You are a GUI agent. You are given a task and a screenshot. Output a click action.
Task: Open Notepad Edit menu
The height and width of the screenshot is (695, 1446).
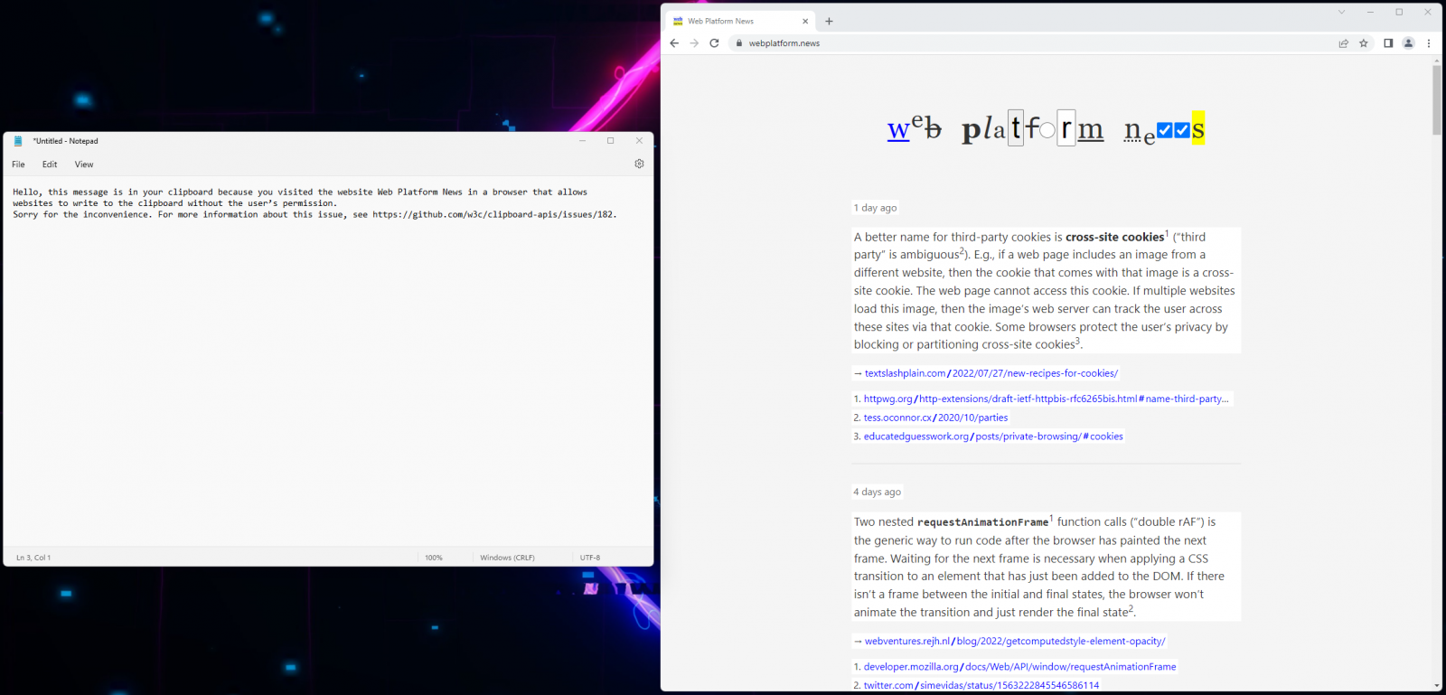pos(50,164)
